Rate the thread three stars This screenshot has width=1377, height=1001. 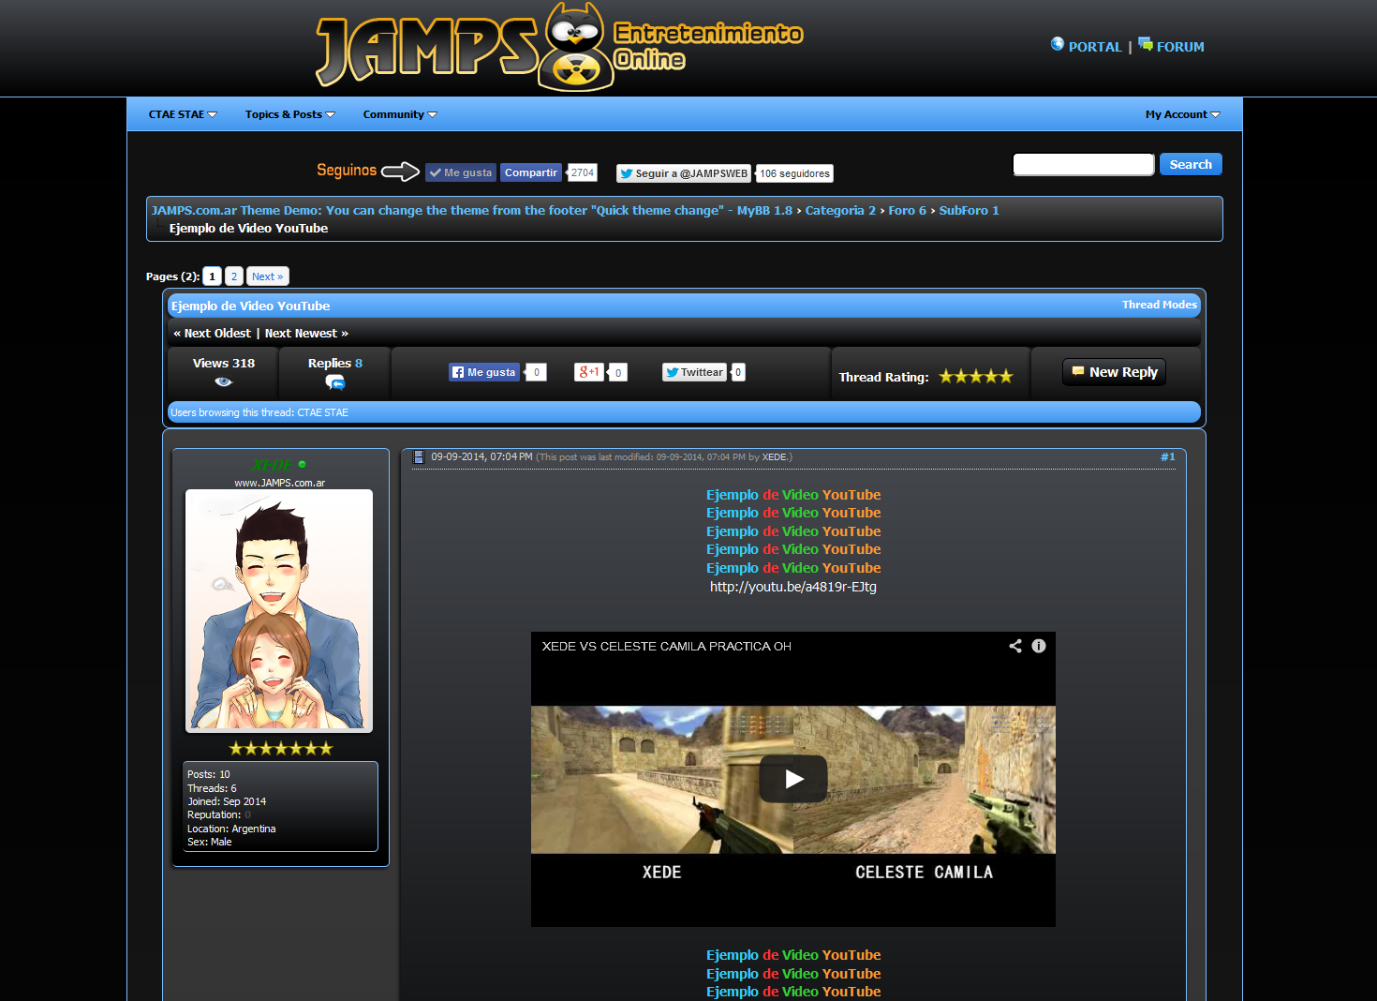976,377
